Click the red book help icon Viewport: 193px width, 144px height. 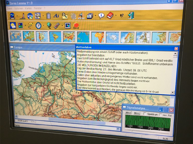coord(110,16)
